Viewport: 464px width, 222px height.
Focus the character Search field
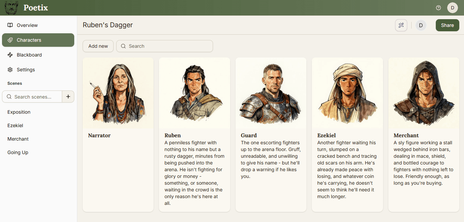click(165, 46)
